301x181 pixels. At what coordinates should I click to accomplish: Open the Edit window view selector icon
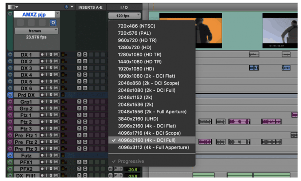tap(11, 7)
